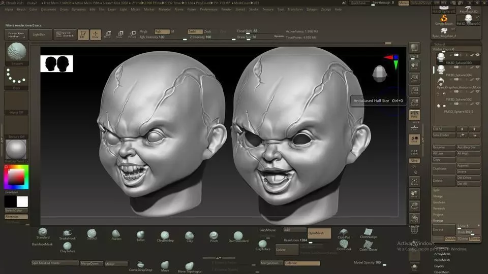
Task: Select the Pinch brush
Action: click(x=214, y=237)
